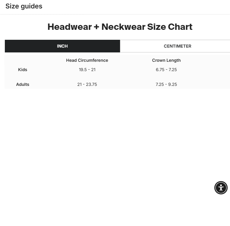Click the Adults row label

(23, 84)
